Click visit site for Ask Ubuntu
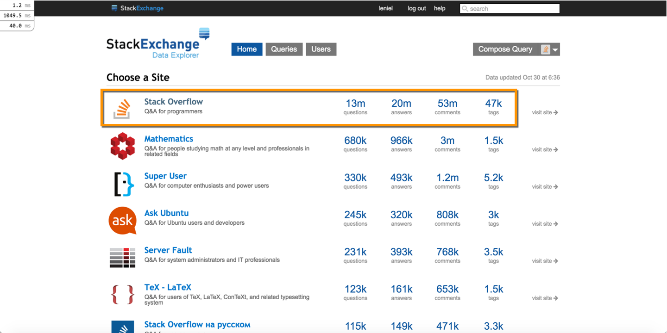This screenshot has height=333, width=667. (x=544, y=223)
